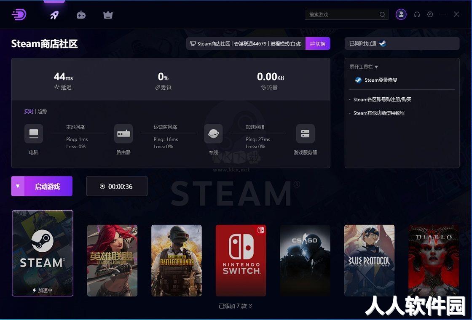Expand the 展开工具栏 toolbar dropdown
The width and height of the screenshot is (472, 320).
point(364,67)
